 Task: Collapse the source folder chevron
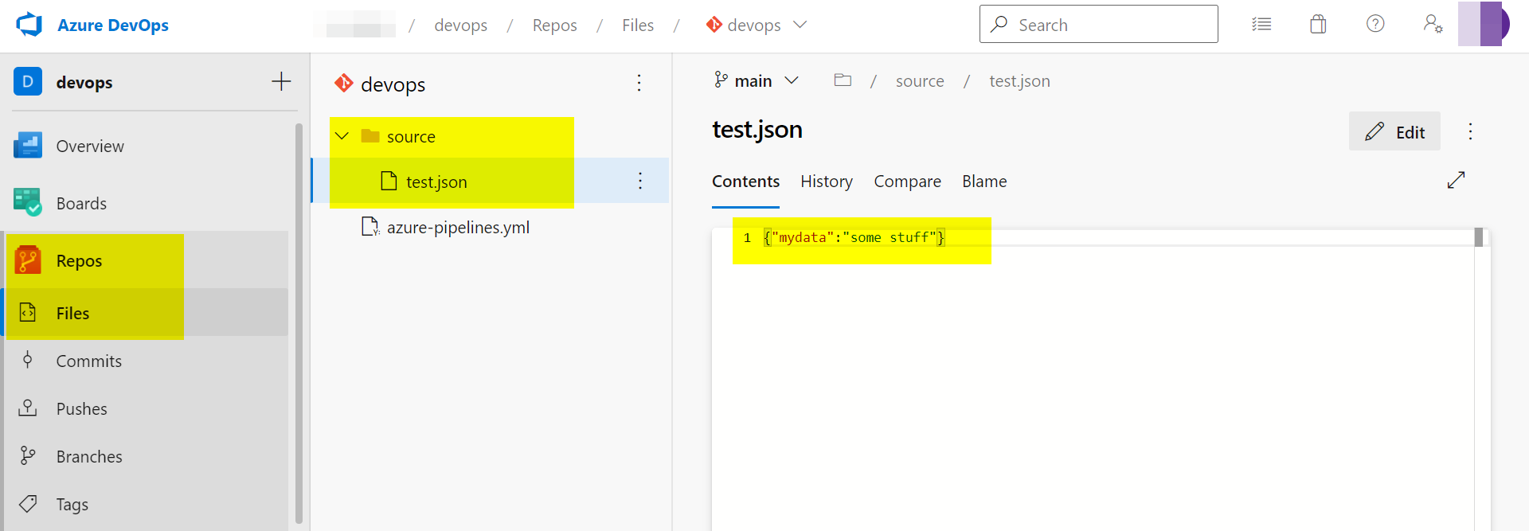342,136
